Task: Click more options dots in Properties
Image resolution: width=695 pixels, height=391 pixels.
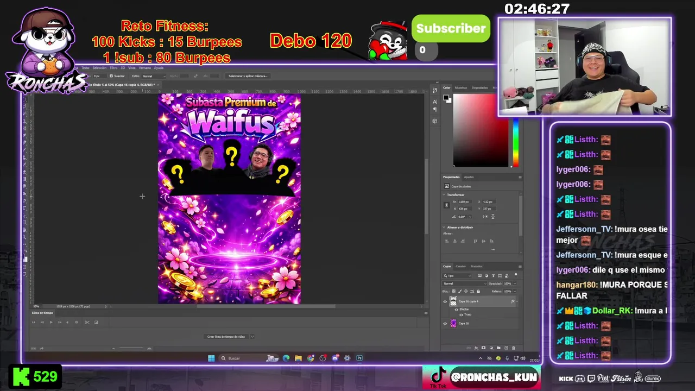Action: [x=493, y=250]
